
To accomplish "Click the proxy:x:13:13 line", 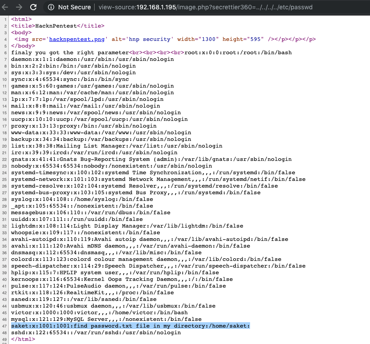I will pyautogui.click(x=84, y=126).
